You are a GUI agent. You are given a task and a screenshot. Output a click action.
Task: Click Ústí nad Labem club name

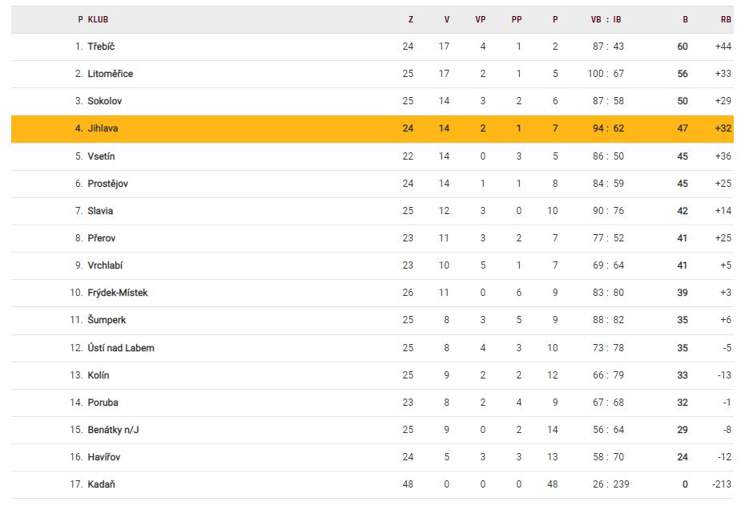[x=121, y=348]
